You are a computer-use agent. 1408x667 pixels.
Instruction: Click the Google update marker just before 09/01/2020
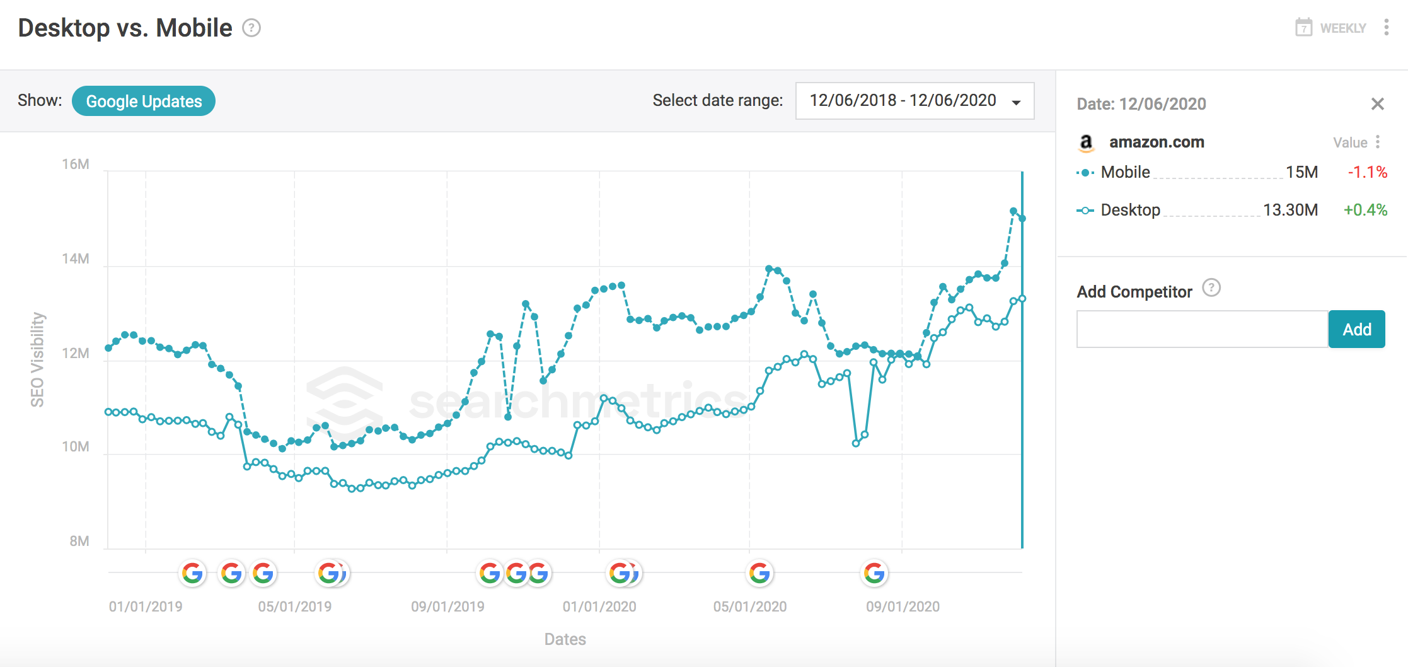[874, 573]
